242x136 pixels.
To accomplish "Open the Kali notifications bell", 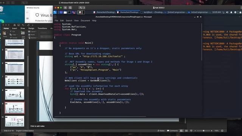I will coord(231,12).
